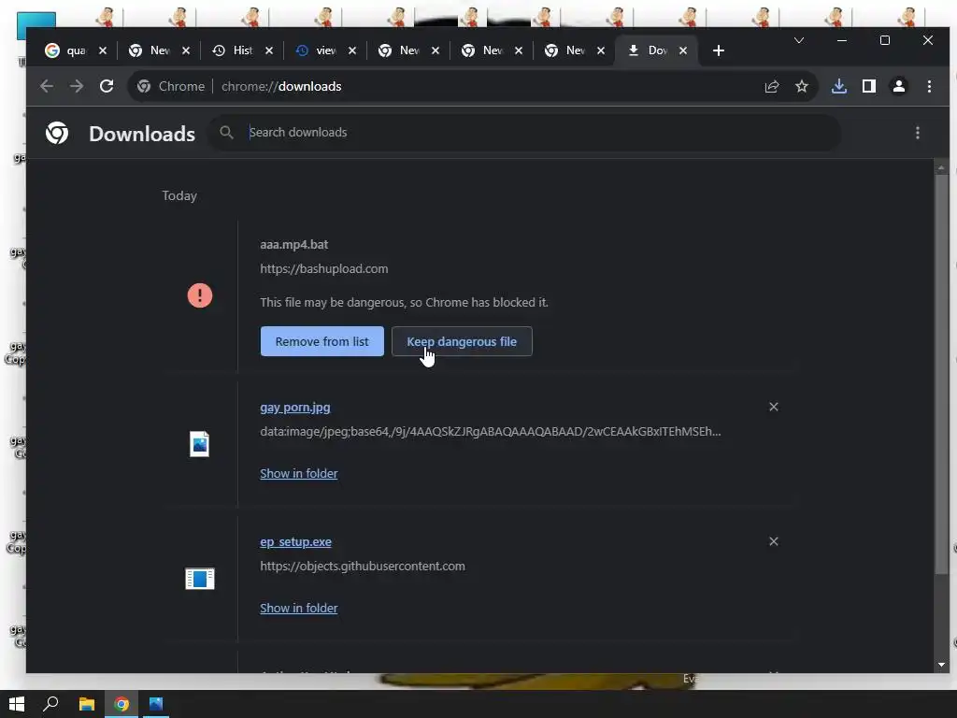This screenshot has width=957, height=718.
Task: Click the https://objects.githubusercontent.com source text
Action: click(x=363, y=566)
